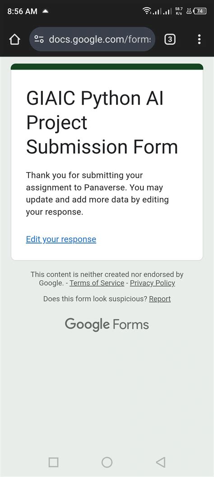Tap the upward arrow notification icon

[x=45, y=11]
